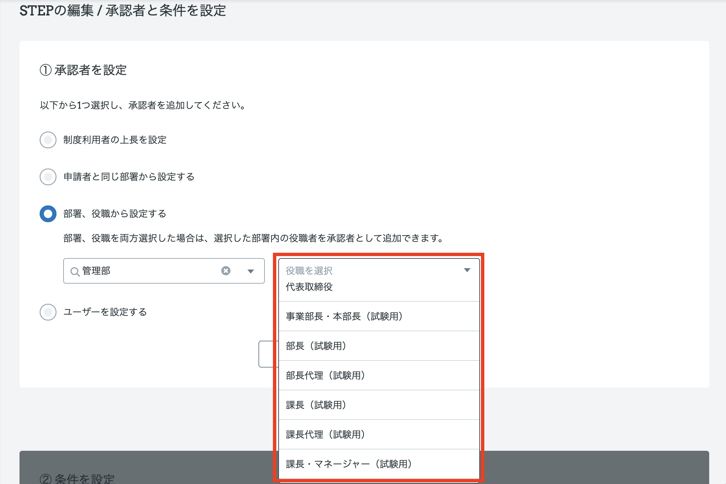Click label 部署、役職から設定する
The image size is (726, 484).
(115, 214)
